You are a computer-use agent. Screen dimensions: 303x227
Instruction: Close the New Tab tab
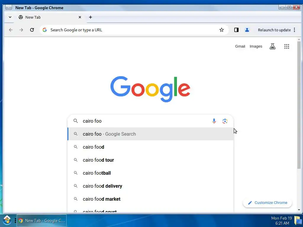coord(80,17)
